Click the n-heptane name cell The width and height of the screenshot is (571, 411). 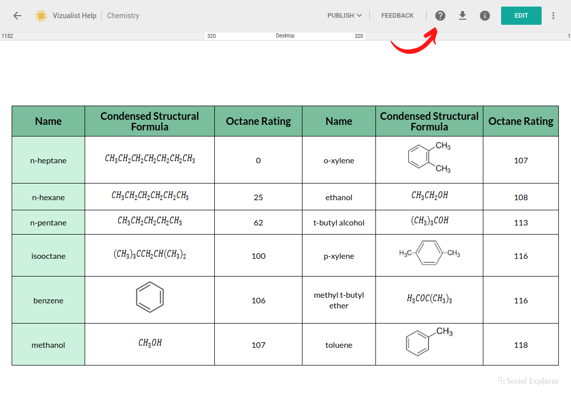pyautogui.click(x=49, y=160)
